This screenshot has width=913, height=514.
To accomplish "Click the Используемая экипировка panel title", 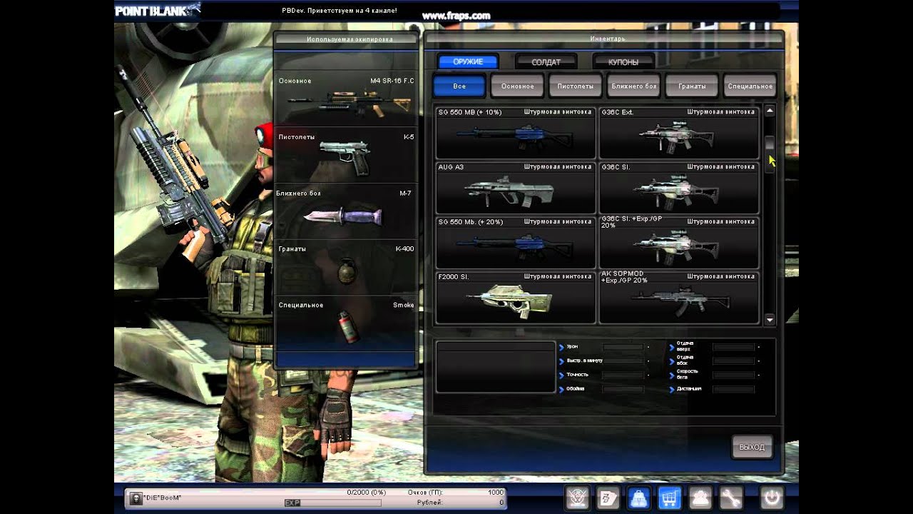I will click(x=350, y=39).
